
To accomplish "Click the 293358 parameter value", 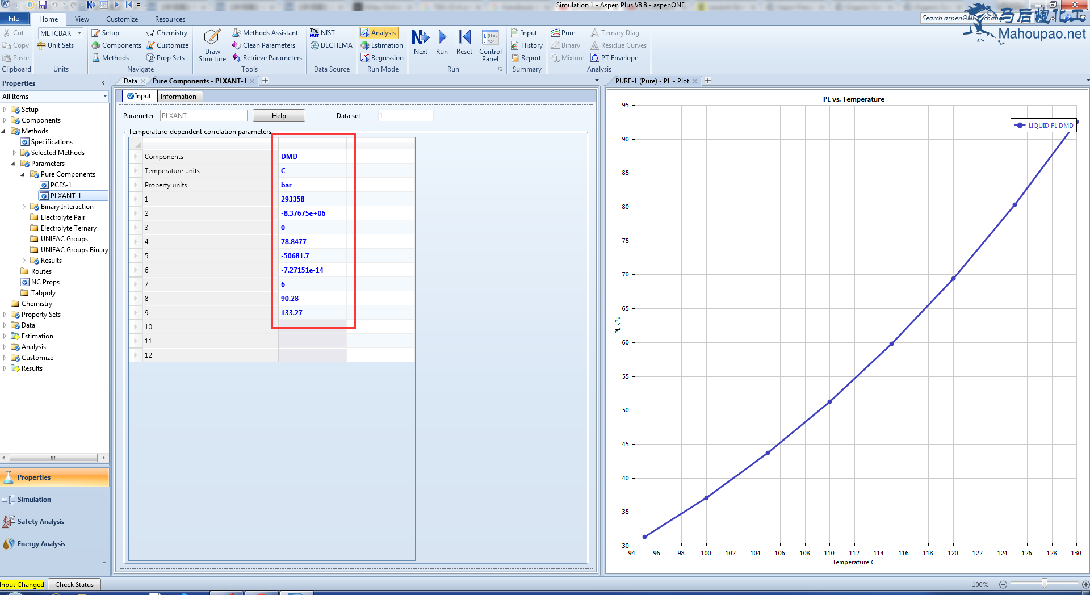I will click(x=313, y=199).
